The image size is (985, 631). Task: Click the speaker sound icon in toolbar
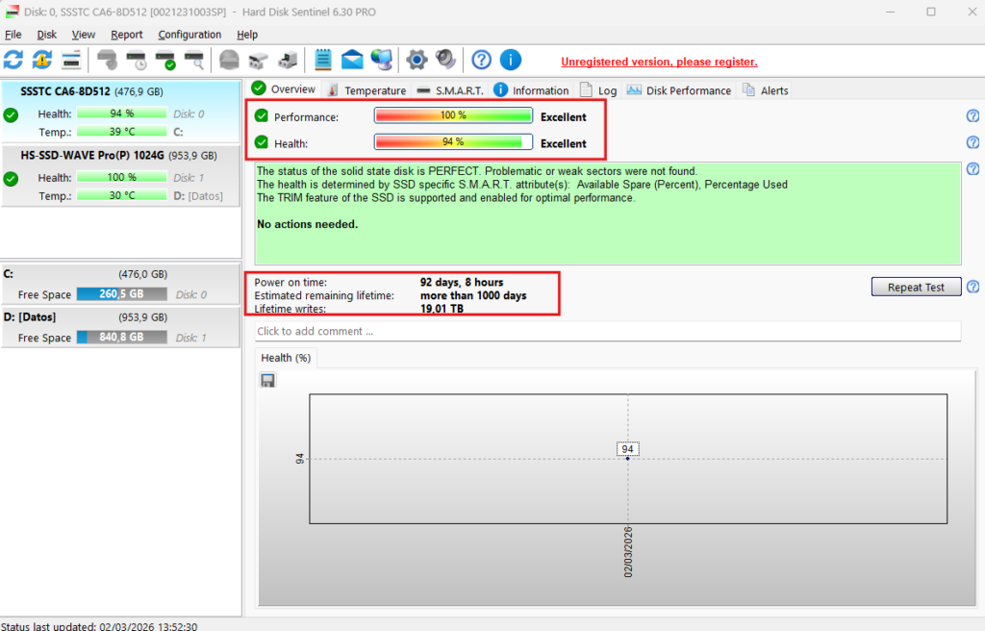[445, 60]
